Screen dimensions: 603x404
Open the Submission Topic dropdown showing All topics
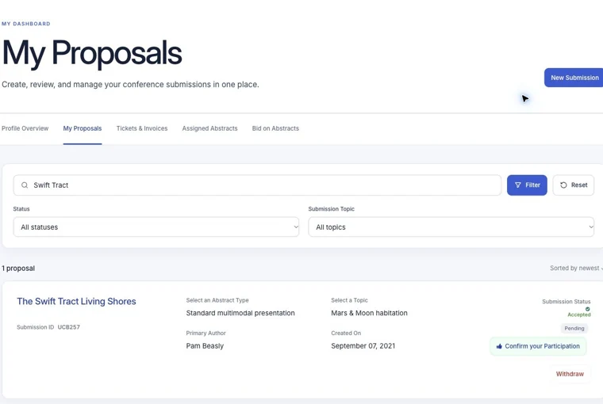click(451, 227)
